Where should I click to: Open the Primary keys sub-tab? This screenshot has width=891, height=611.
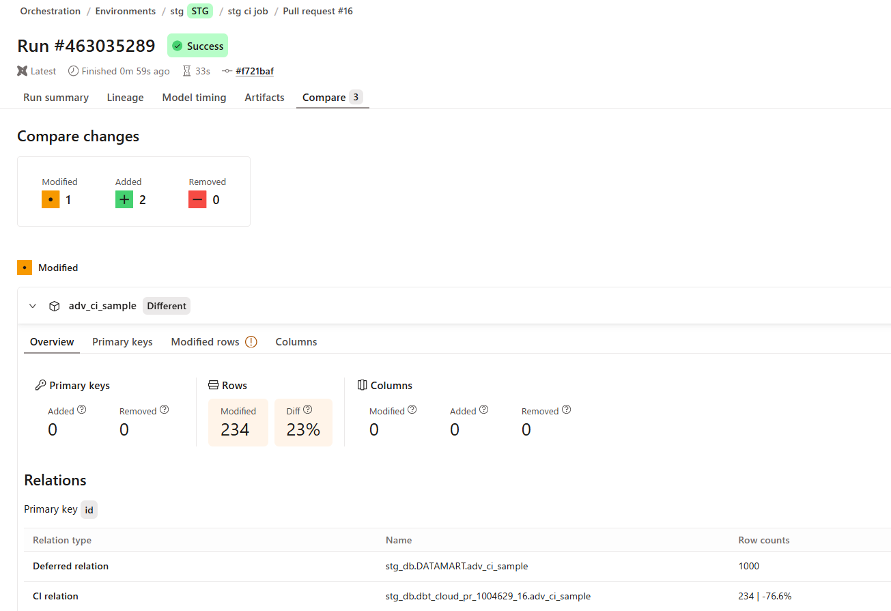click(122, 342)
